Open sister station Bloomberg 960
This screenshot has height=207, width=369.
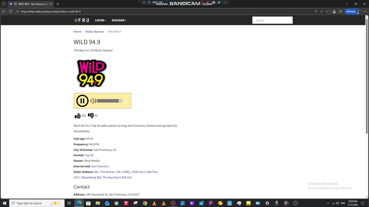pyautogui.click(x=91, y=177)
